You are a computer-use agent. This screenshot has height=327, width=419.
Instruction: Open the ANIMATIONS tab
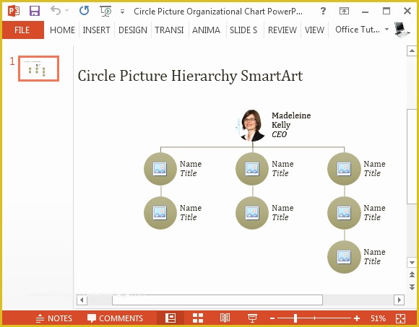tap(206, 30)
